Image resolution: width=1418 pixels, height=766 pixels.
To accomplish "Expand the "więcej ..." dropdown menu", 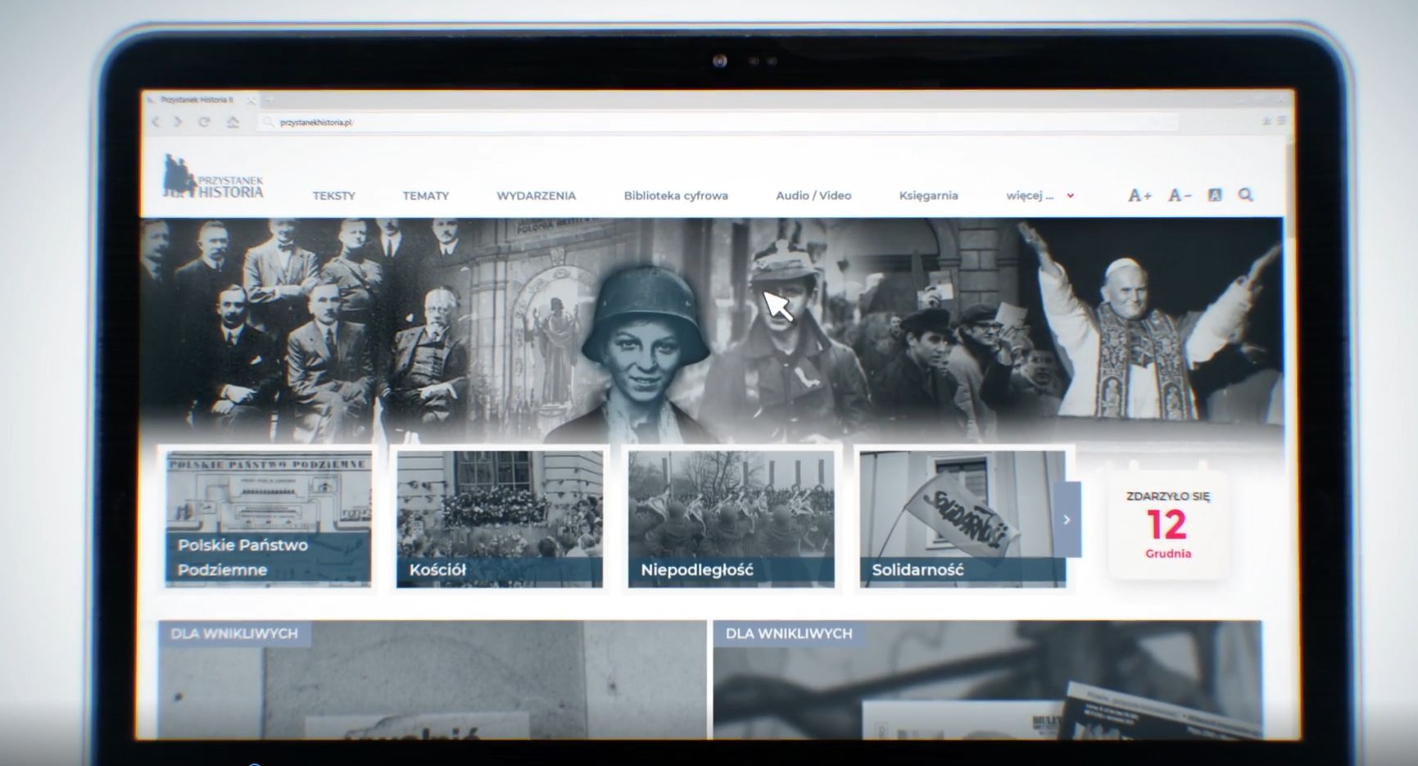I will 1039,196.
